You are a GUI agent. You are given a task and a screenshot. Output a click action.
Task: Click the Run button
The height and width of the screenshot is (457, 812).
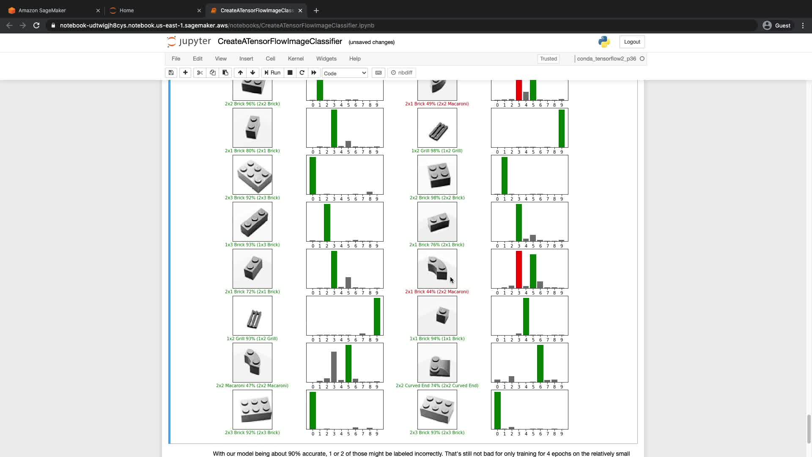(273, 73)
